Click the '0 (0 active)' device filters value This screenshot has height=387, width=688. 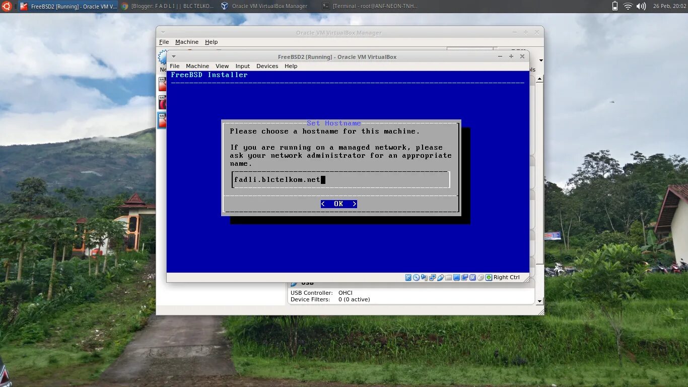coord(354,299)
